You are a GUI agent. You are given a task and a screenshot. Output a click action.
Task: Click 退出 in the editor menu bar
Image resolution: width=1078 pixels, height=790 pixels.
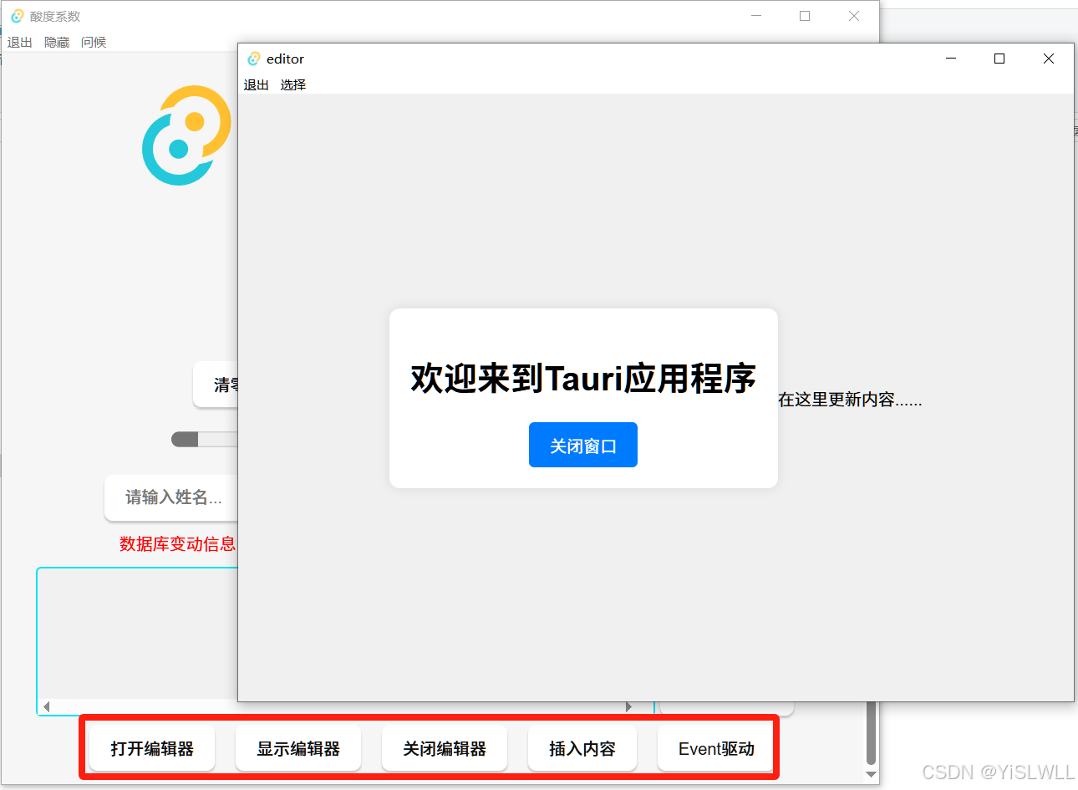(x=256, y=84)
